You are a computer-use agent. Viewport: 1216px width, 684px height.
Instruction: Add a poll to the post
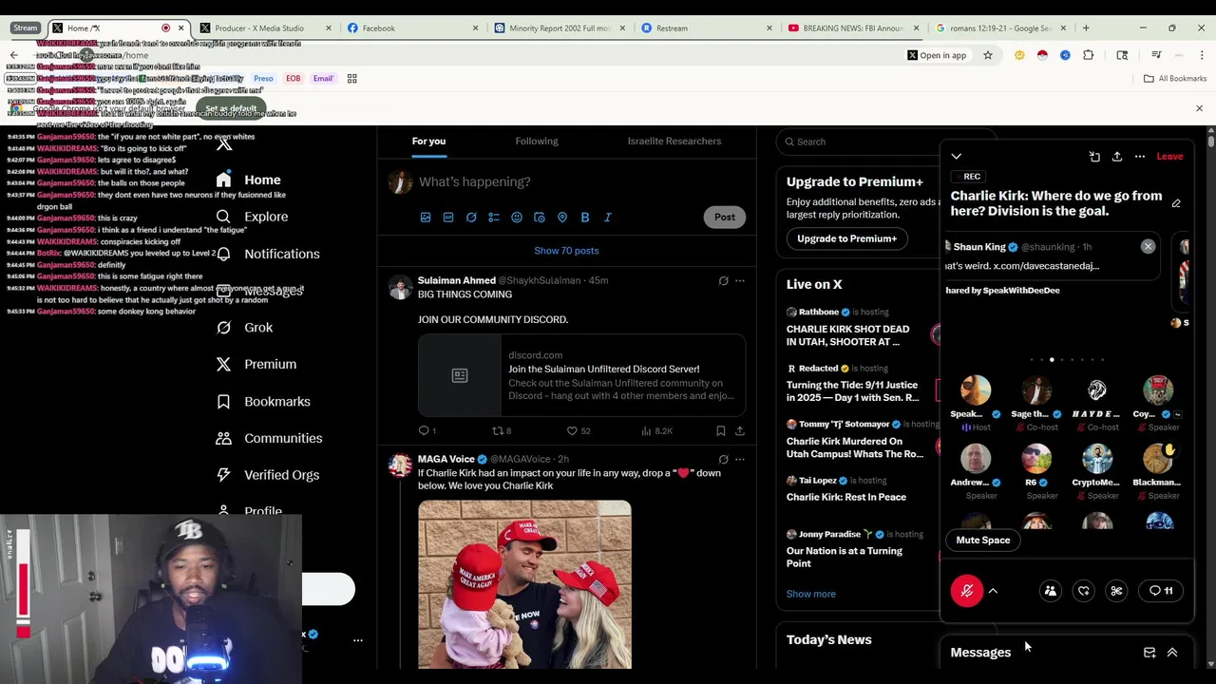[494, 218]
